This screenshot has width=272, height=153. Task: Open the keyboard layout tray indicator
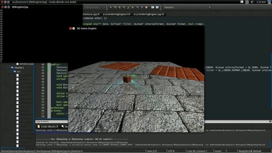(x=247, y=2)
